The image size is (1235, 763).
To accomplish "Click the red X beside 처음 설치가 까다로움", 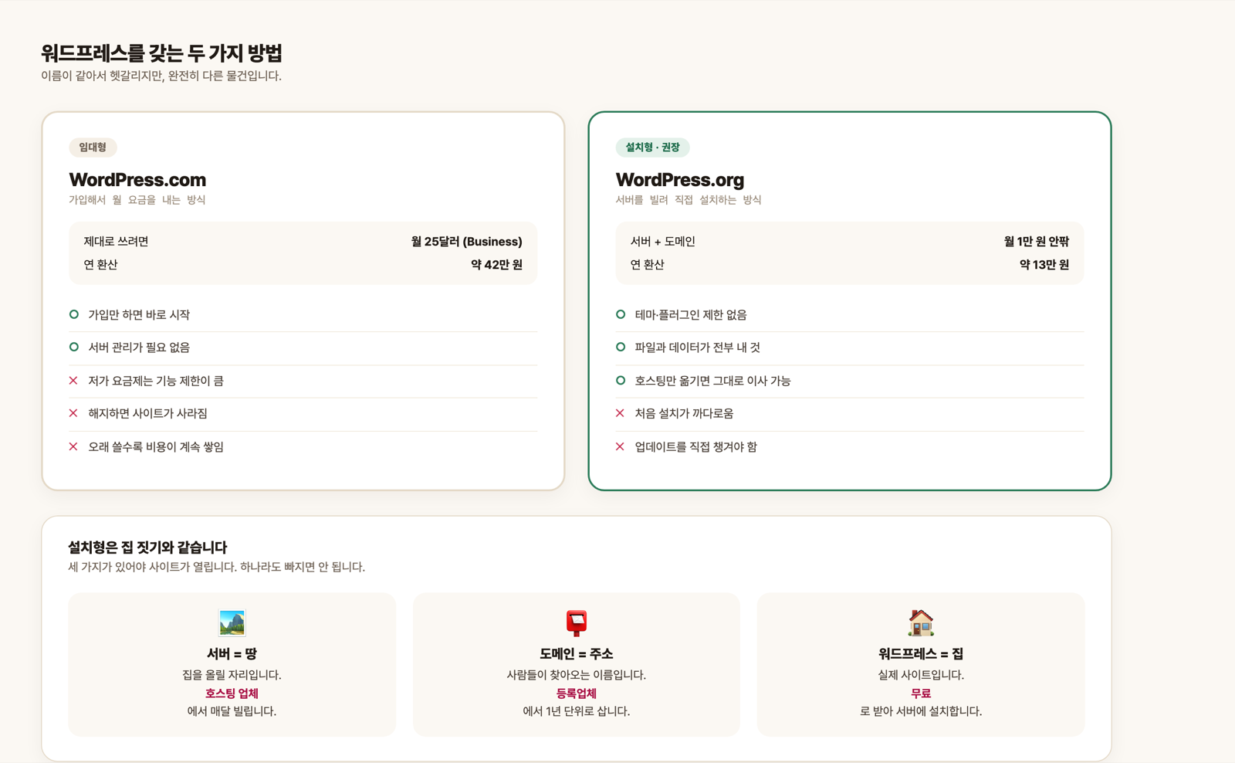I will [x=620, y=413].
